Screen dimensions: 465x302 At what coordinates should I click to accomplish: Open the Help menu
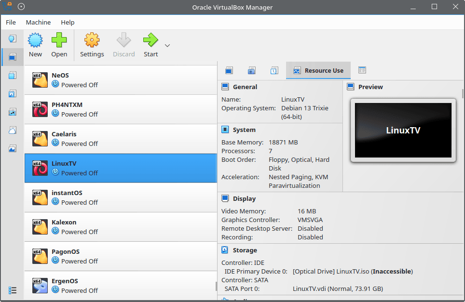click(x=68, y=22)
